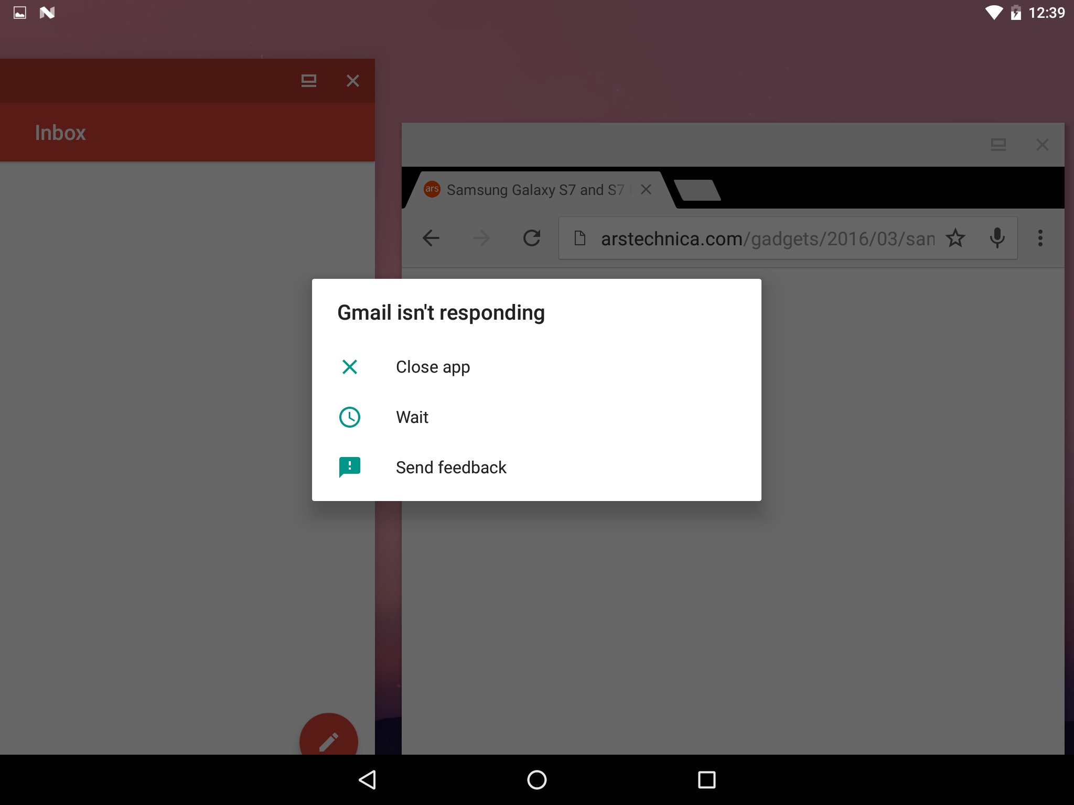Image resolution: width=1074 pixels, height=805 pixels.
Task: Choose Send feedback in the dialog
Action: [451, 467]
